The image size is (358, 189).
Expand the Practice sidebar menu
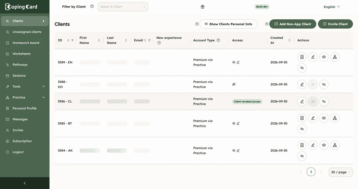25,97
